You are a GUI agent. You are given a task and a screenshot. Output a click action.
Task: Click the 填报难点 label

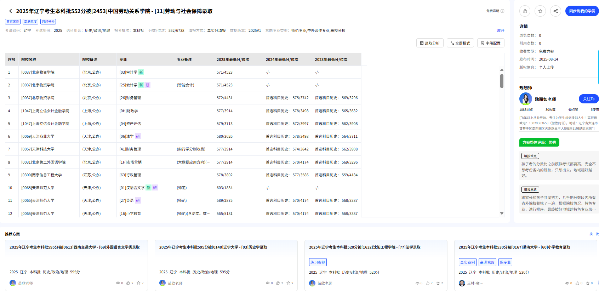click(530, 156)
